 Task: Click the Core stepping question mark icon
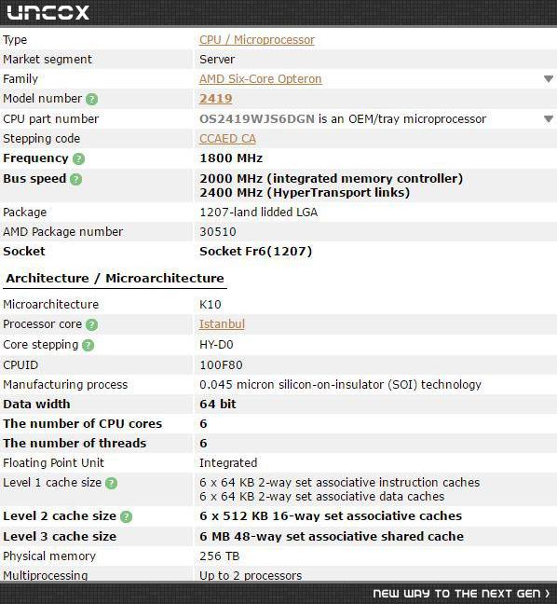88,345
